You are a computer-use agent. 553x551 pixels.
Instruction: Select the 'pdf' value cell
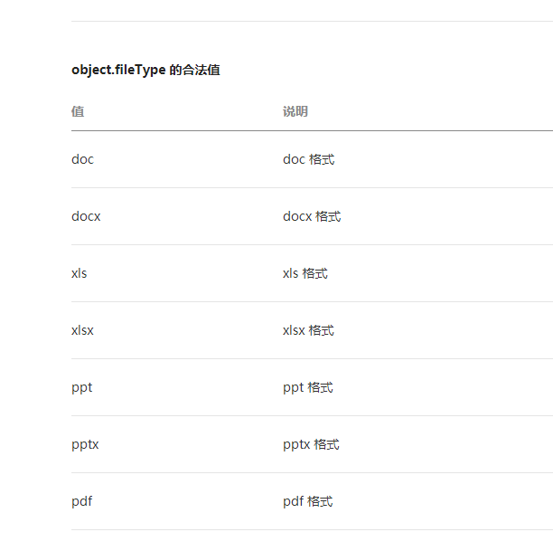pos(82,501)
